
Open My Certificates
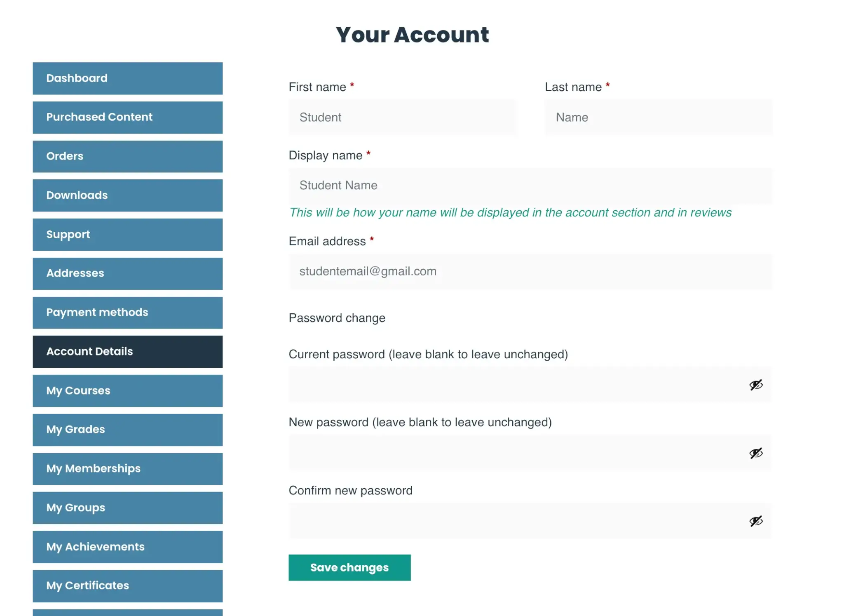tap(127, 585)
